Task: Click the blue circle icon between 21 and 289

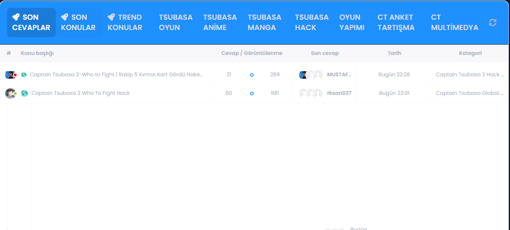Action: tap(252, 75)
